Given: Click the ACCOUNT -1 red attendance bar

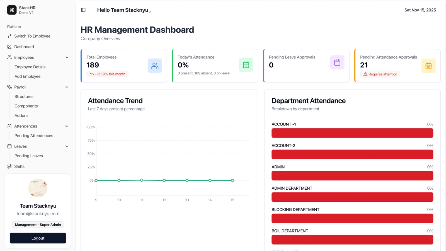Looking at the screenshot, I should click(x=352, y=133).
